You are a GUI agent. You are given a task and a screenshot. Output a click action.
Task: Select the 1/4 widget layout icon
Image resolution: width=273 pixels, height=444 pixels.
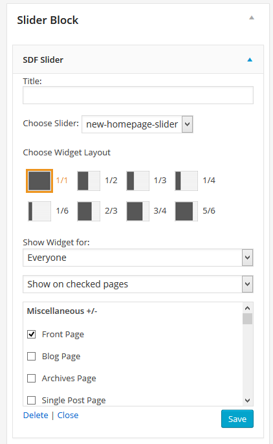tap(186, 181)
